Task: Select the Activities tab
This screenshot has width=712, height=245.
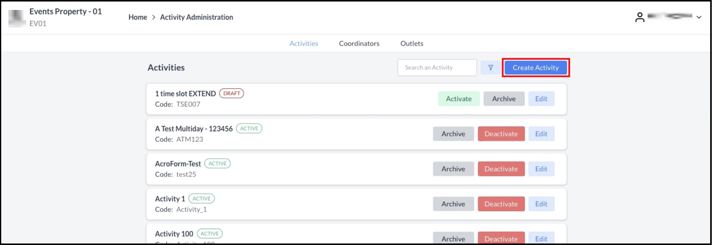Action: pyautogui.click(x=303, y=43)
